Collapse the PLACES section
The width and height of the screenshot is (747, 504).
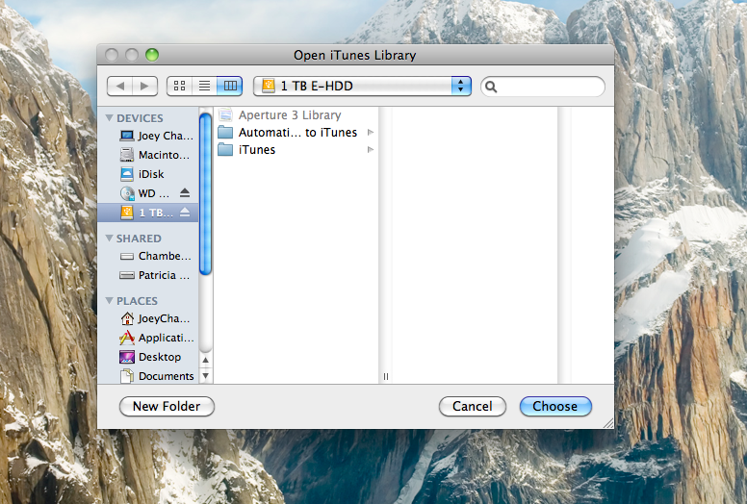[109, 301]
